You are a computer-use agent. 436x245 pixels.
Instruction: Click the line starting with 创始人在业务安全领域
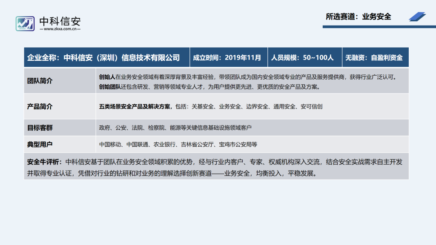pos(249,77)
